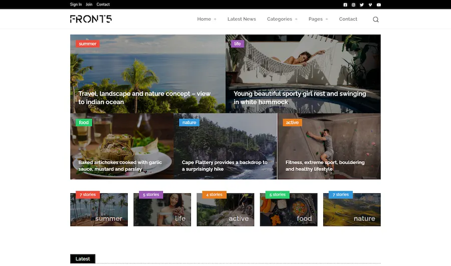This screenshot has width=451, height=266.
Task: Open the Facebook social icon
Action: pos(345,5)
